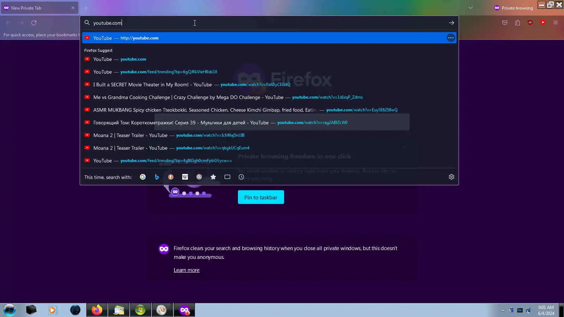Open Firefox from the taskbar
The height and width of the screenshot is (317, 564).
point(97,310)
